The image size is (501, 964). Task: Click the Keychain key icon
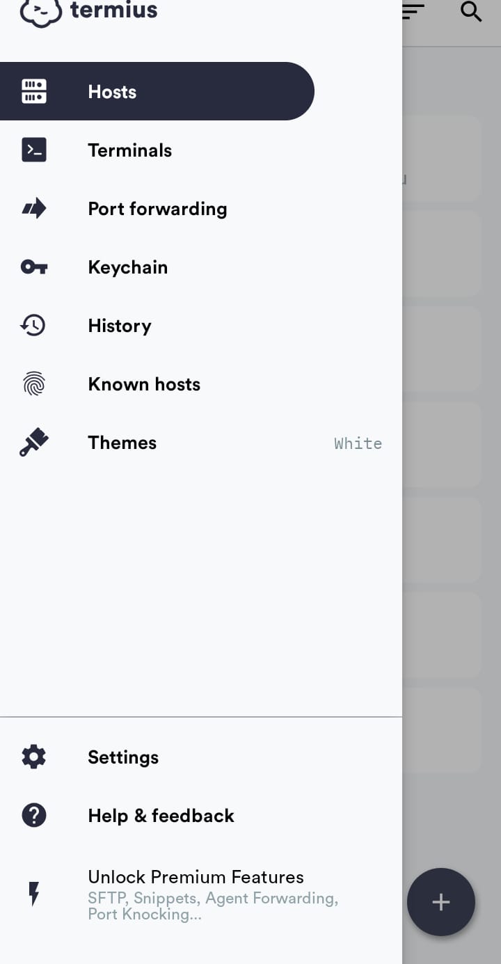[33, 267]
